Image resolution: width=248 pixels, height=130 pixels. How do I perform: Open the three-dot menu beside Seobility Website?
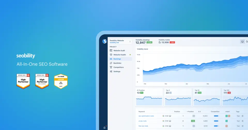130,42
